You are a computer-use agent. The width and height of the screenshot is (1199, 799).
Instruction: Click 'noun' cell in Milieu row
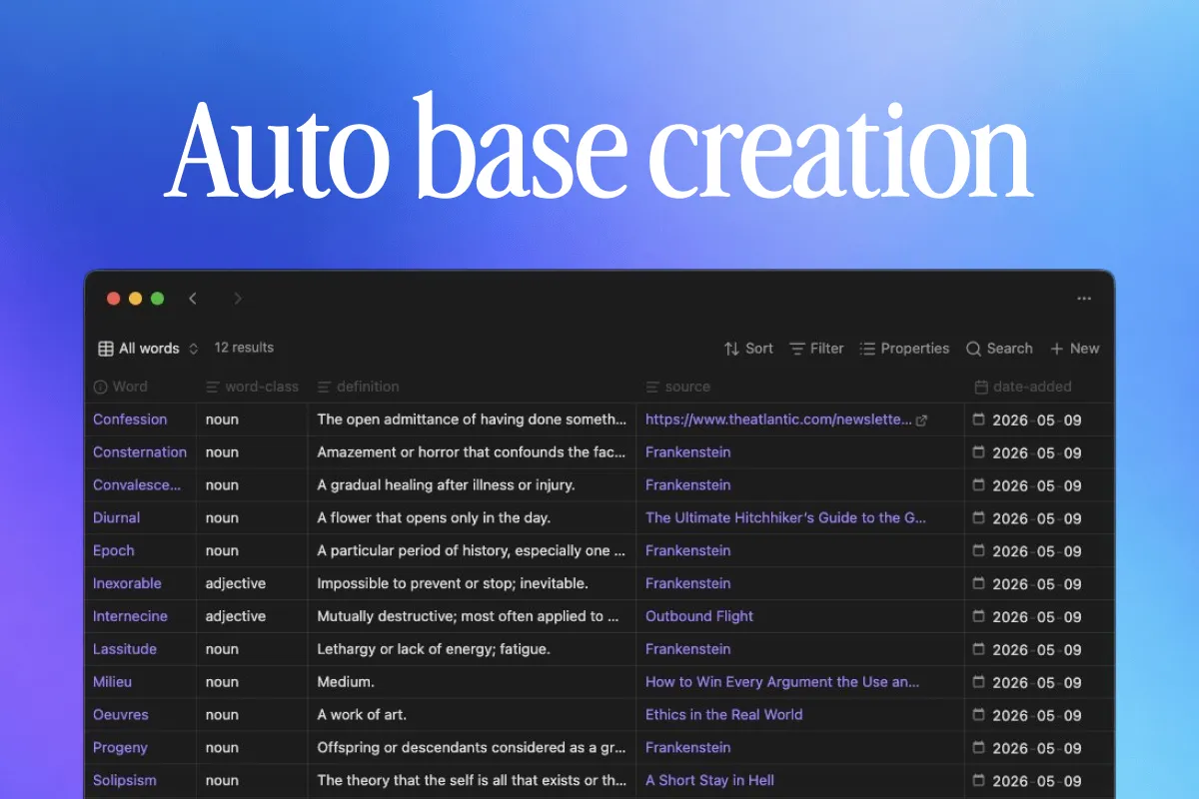coord(222,682)
